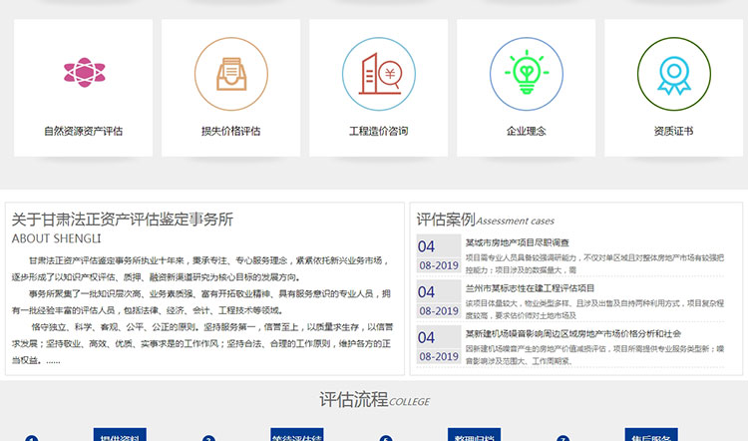This screenshot has height=441, width=748.
Task: Click the 评估流程 COLLEGE section heading
Action: pos(374,400)
